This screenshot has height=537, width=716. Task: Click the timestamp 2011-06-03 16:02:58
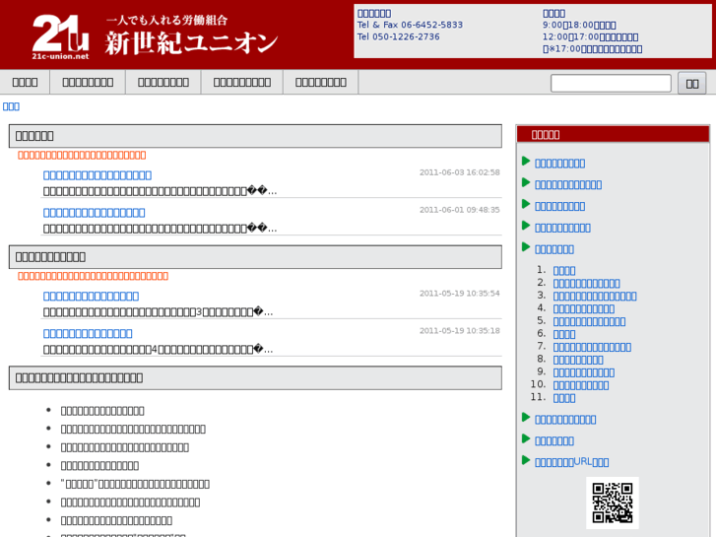[x=459, y=172]
